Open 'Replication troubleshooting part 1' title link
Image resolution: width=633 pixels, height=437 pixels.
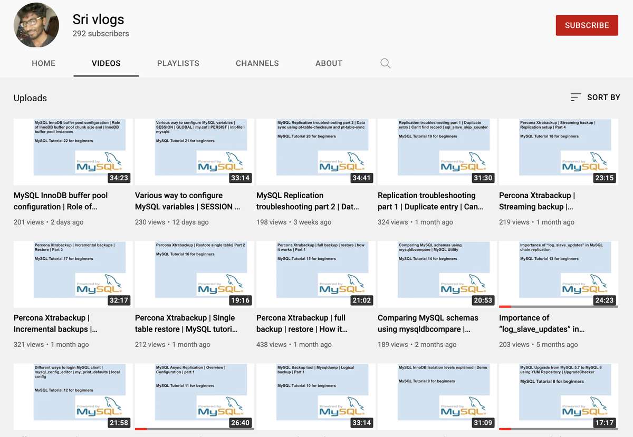(x=430, y=201)
